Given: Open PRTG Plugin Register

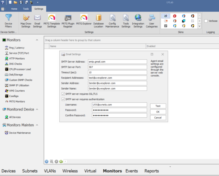Looking at the screenshot, I should [68, 21].
